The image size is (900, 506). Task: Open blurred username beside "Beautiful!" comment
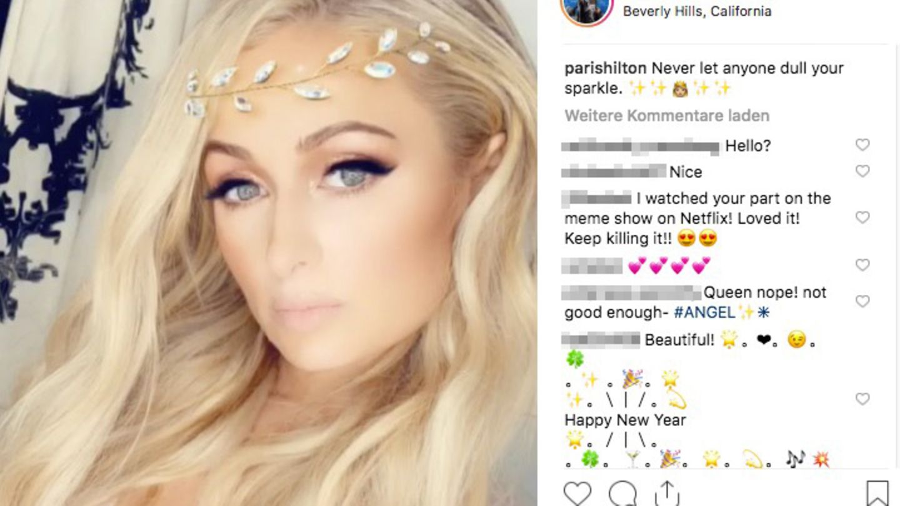(x=601, y=340)
